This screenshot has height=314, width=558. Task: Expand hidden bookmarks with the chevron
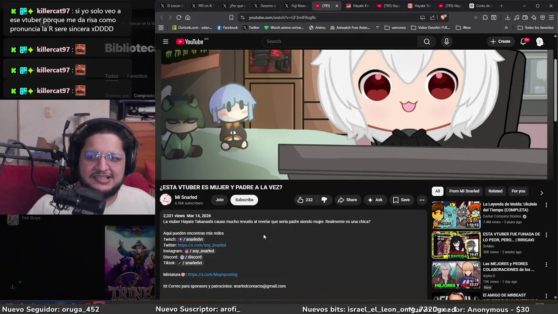(506, 27)
